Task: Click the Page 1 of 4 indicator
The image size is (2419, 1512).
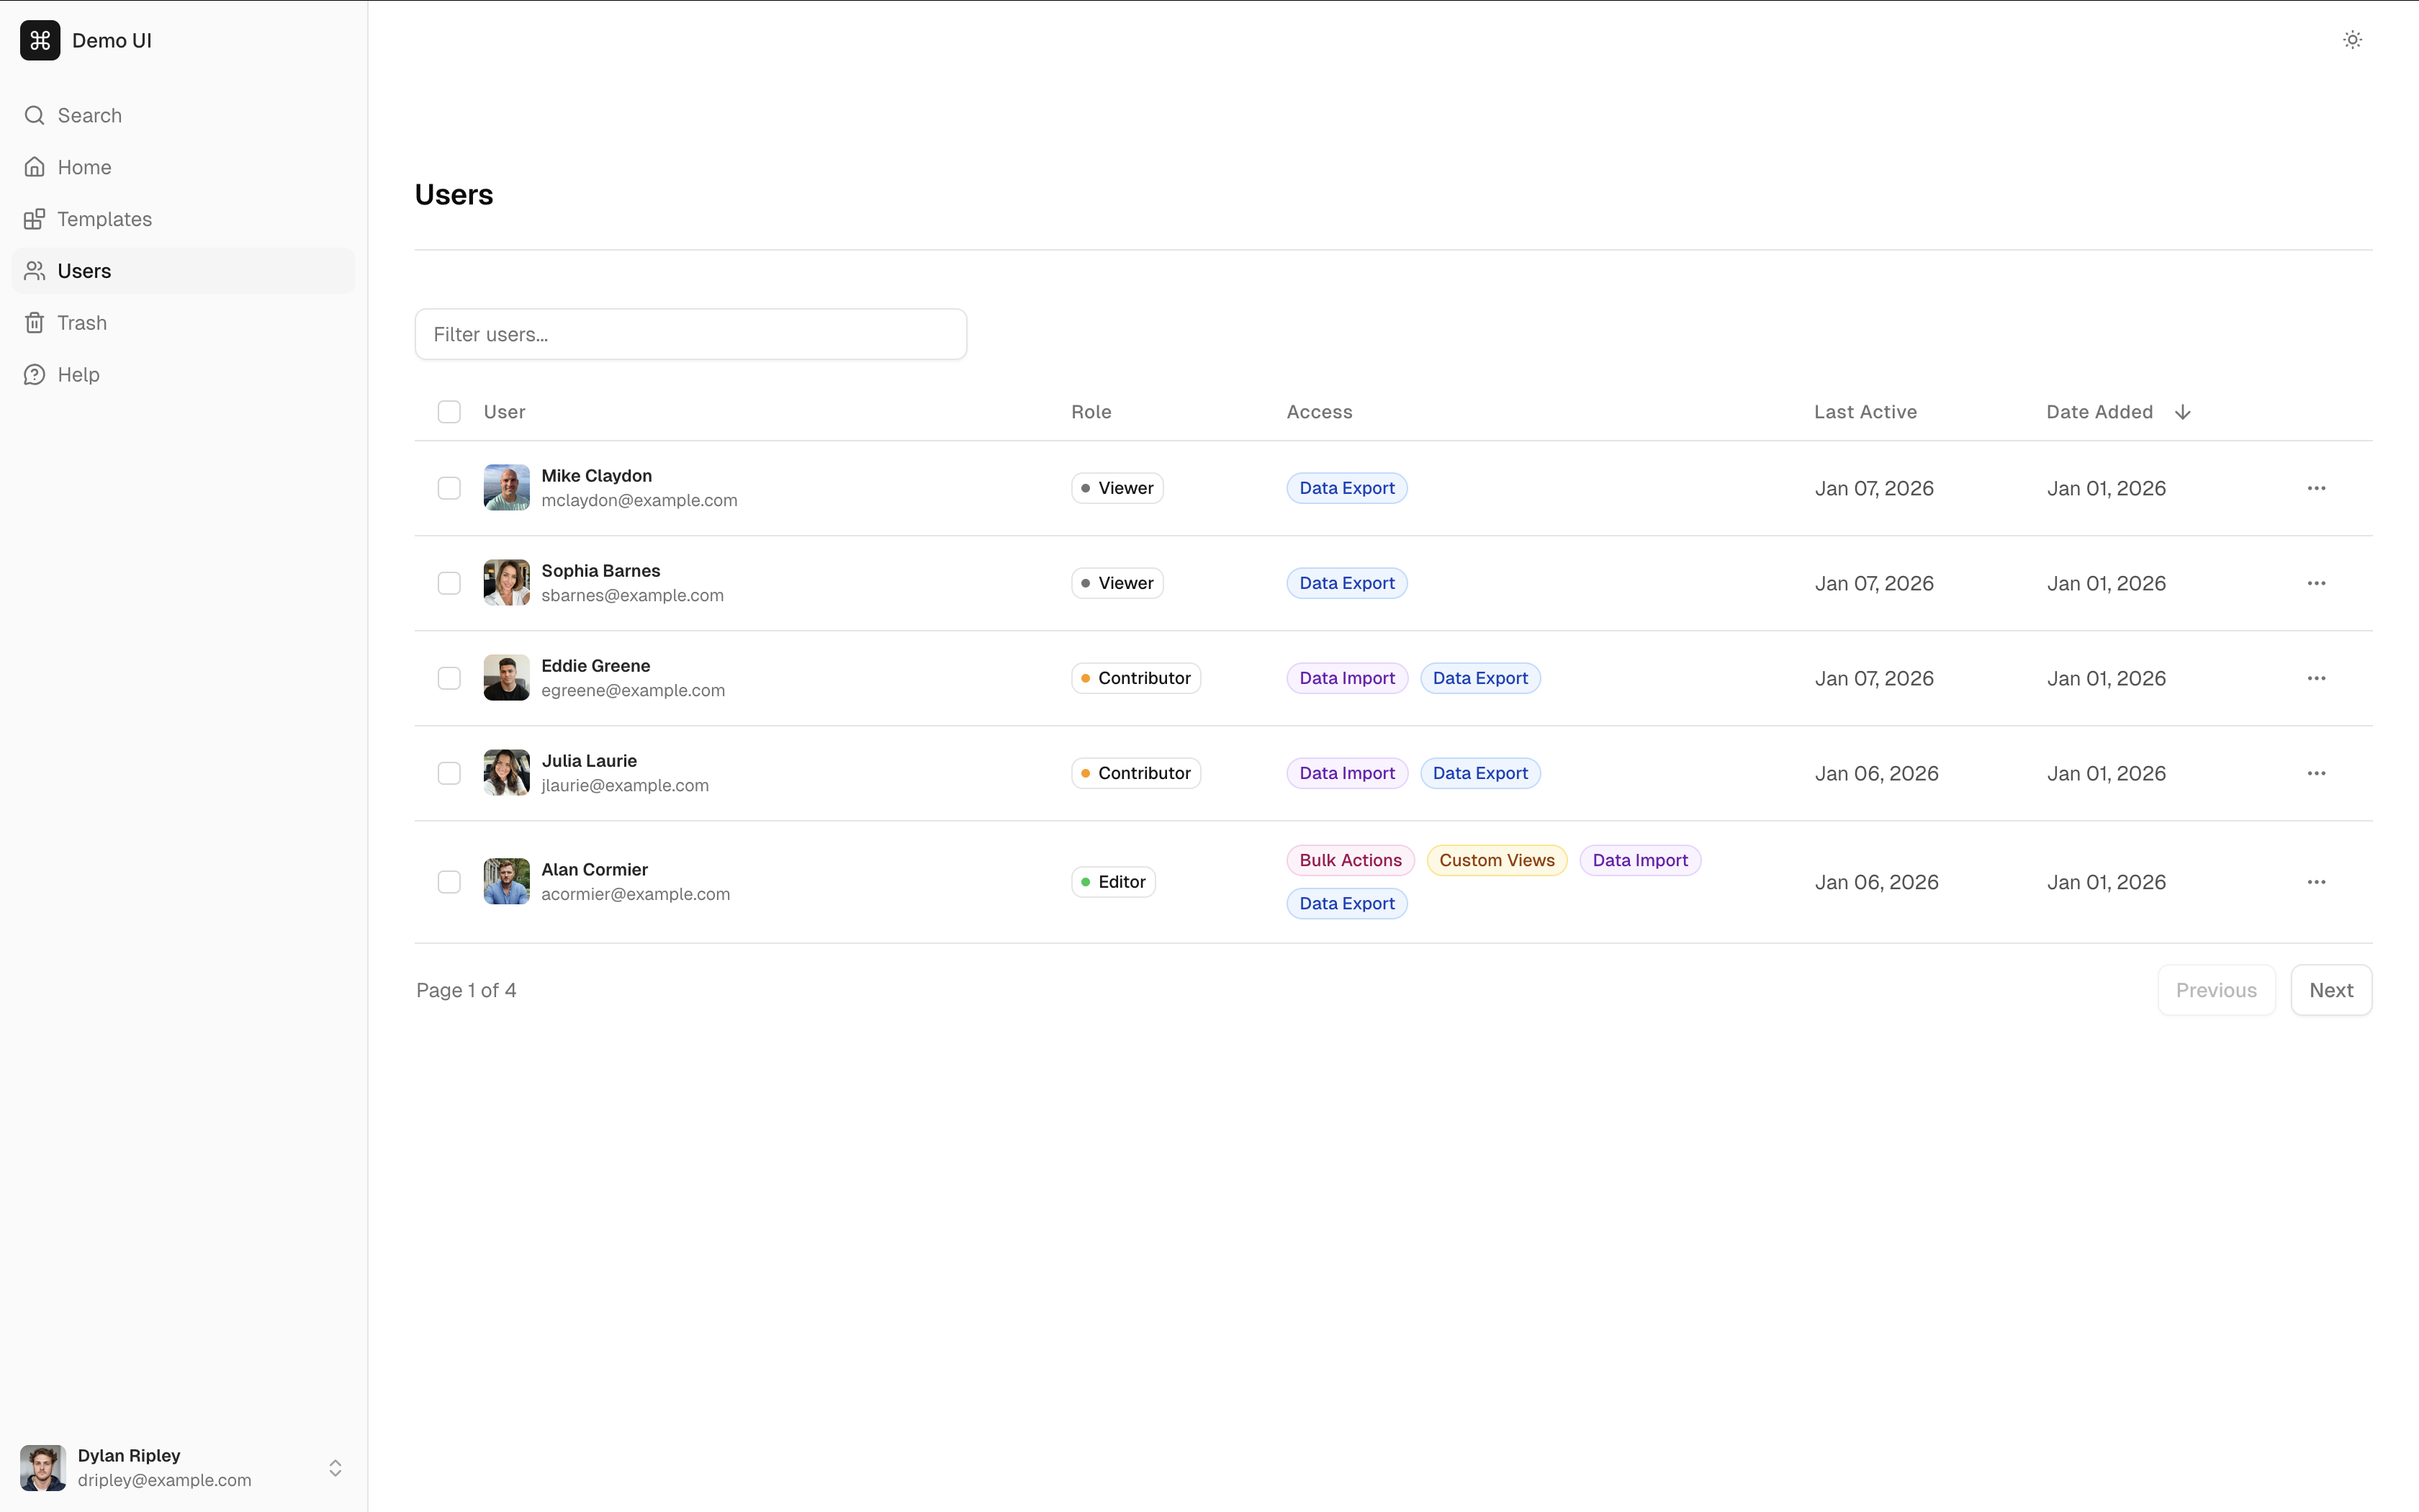Action: tap(466, 990)
